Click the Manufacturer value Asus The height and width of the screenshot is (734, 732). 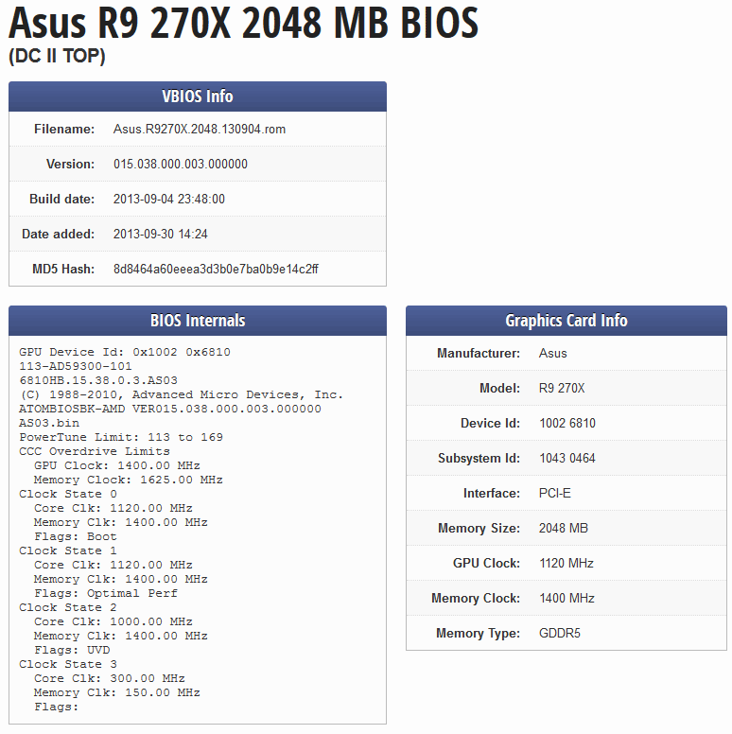(x=553, y=353)
